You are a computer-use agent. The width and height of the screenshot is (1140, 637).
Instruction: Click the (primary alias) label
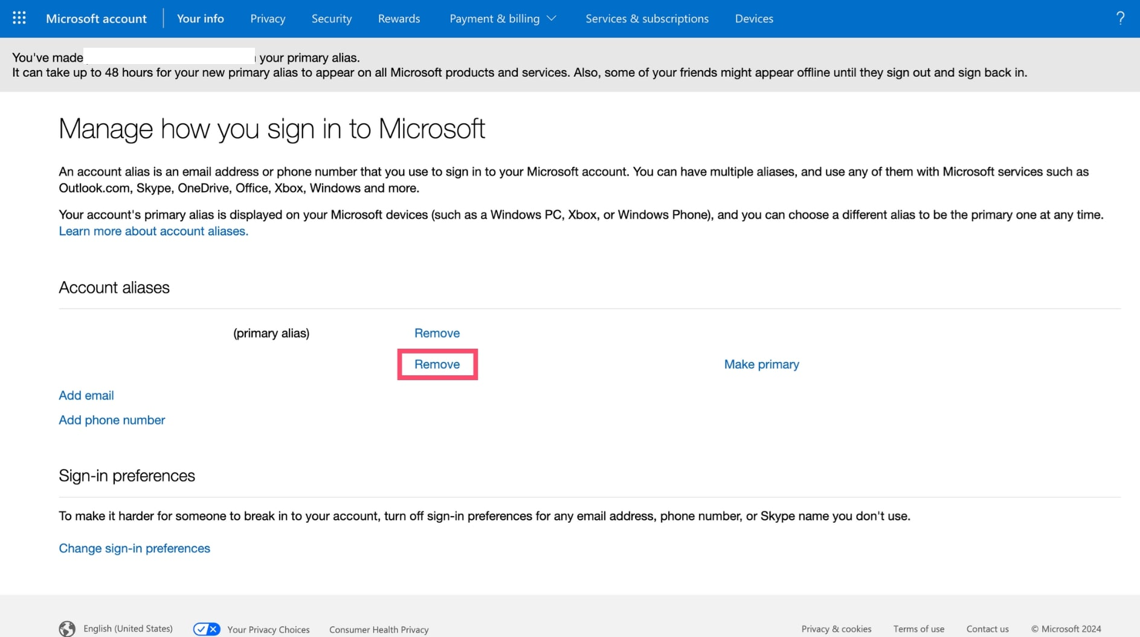pyautogui.click(x=271, y=333)
